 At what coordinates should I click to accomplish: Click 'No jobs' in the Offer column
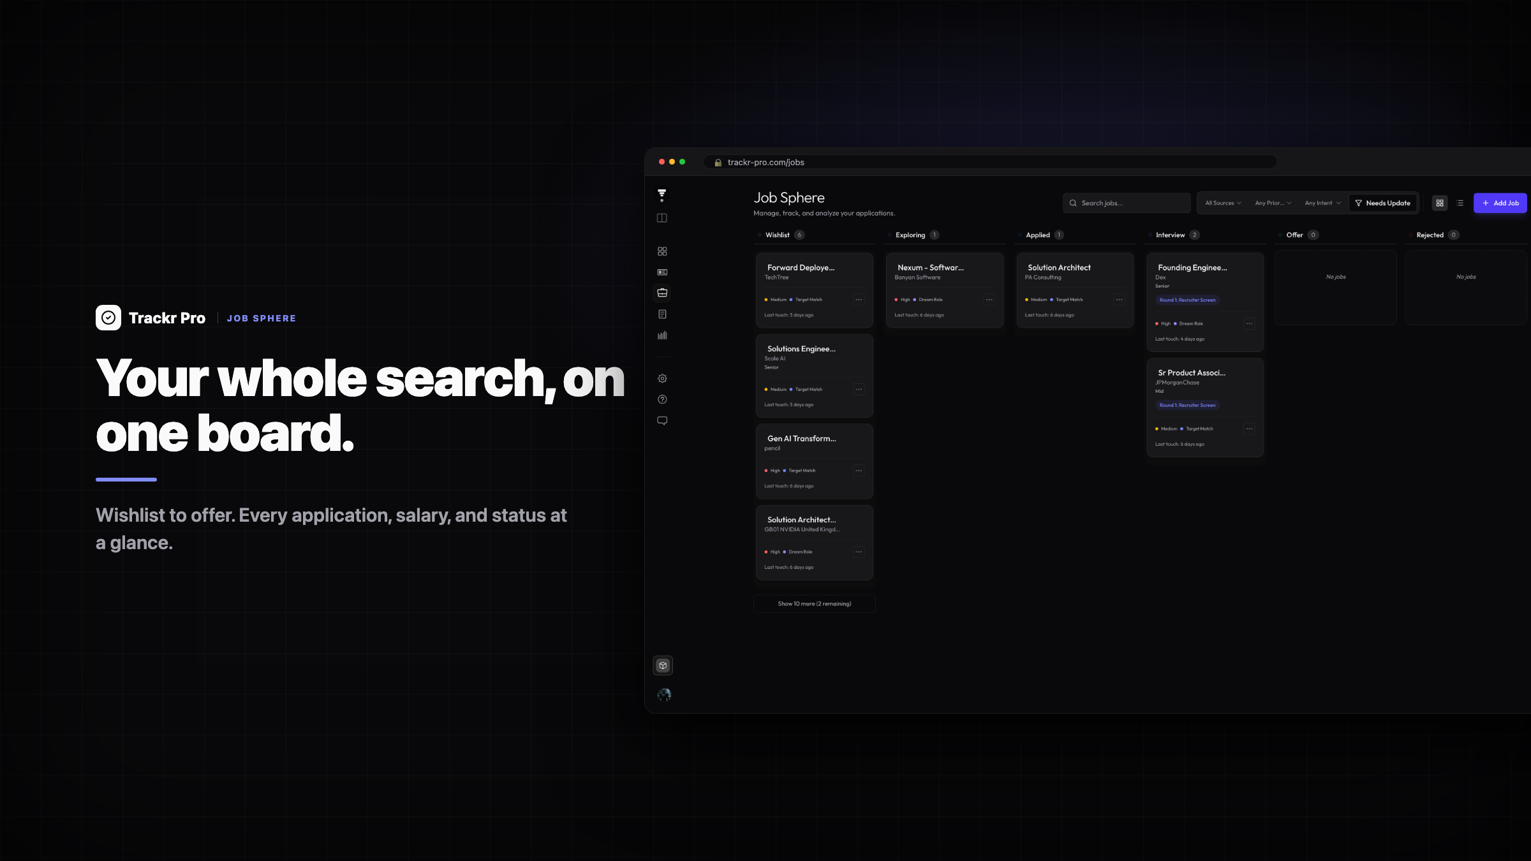point(1336,277)
